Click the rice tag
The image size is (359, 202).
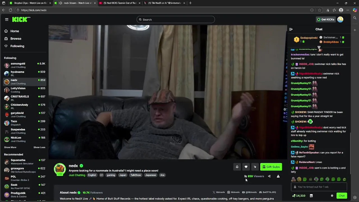162,175
